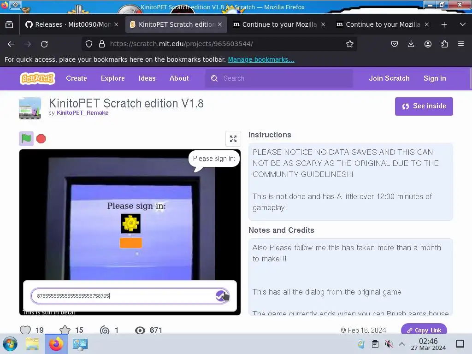
Task: Open a new browser tab
Action: click(444, 25)
